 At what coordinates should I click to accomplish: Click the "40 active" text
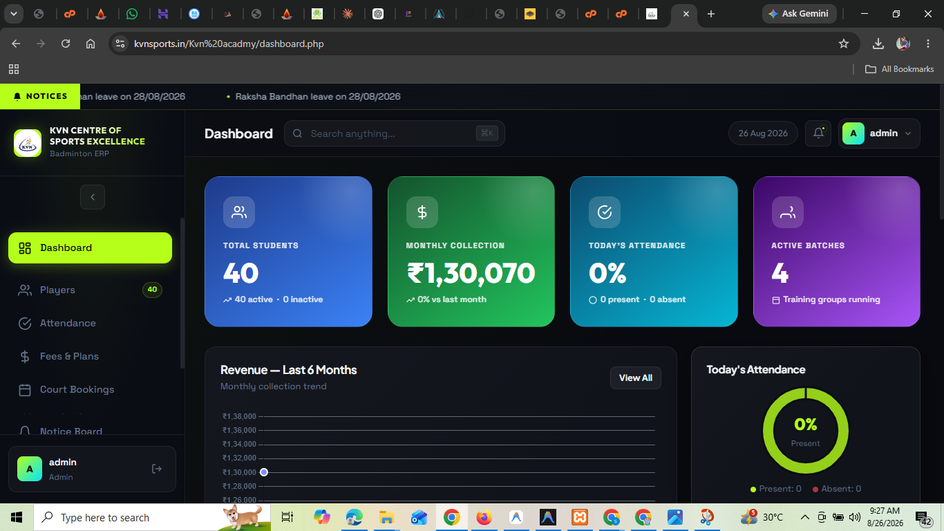tap(254, 299)
